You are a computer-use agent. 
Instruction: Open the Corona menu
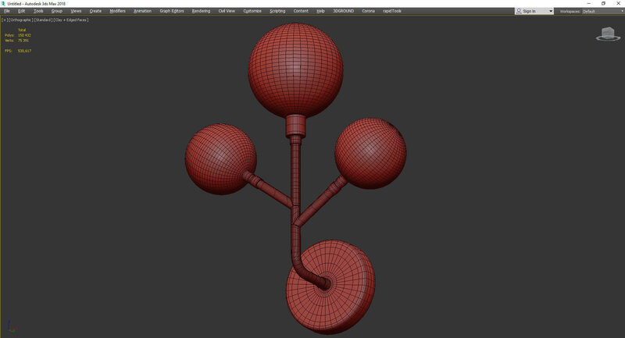click(x=368, y=12)
